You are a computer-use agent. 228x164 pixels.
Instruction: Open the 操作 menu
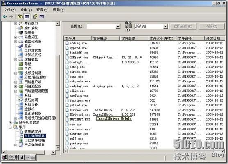[26, 10]
